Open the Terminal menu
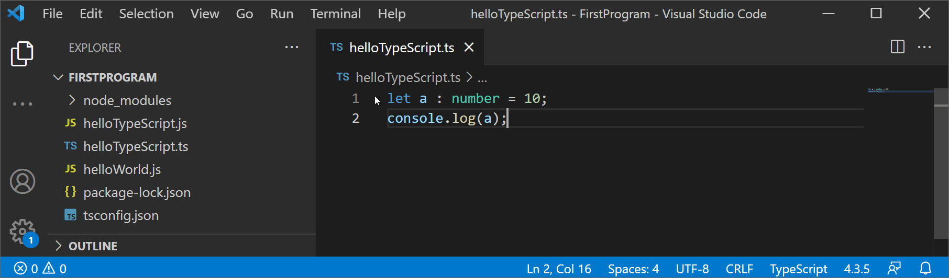The width and height of the screenshot is (949, 278). [x=336, y=14]
